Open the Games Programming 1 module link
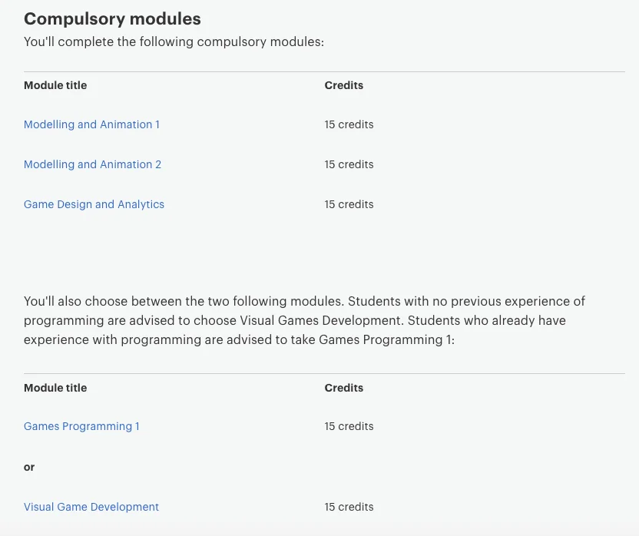639x536 pixels. coord(81,426)
